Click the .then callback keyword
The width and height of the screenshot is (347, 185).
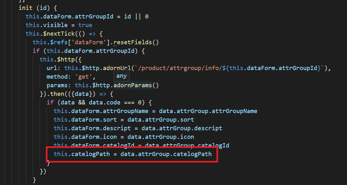(x=57, y=94)
